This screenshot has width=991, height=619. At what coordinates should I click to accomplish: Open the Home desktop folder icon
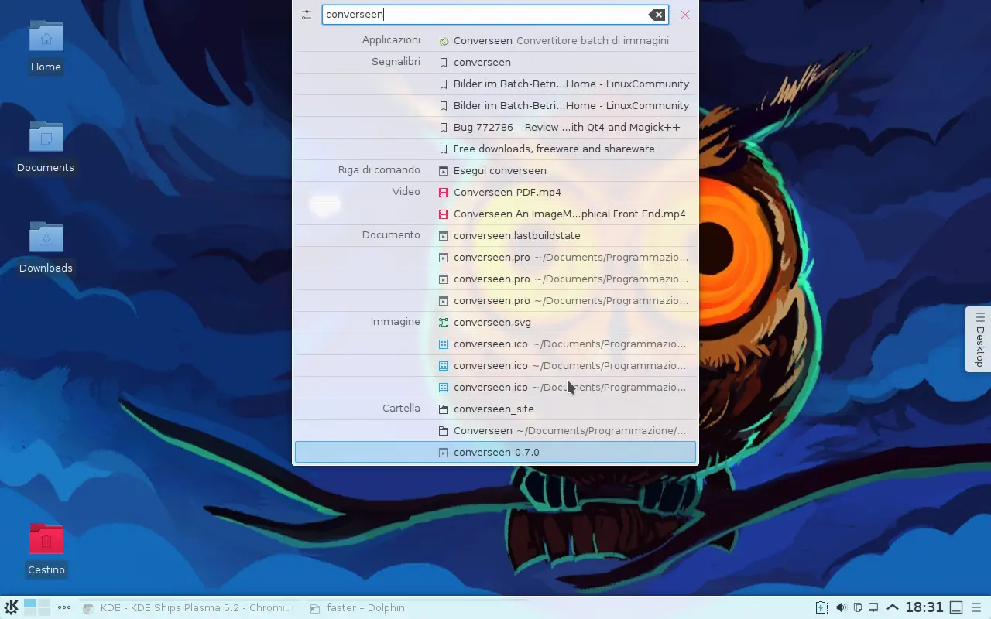(46, 46)
